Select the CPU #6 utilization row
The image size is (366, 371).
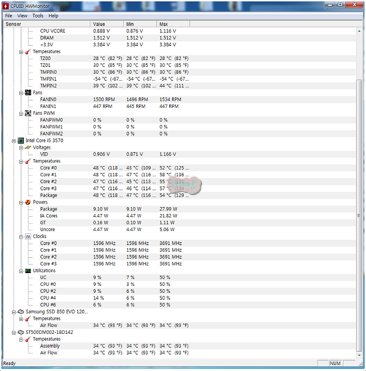pyautogui.click(x=198, y=305)
